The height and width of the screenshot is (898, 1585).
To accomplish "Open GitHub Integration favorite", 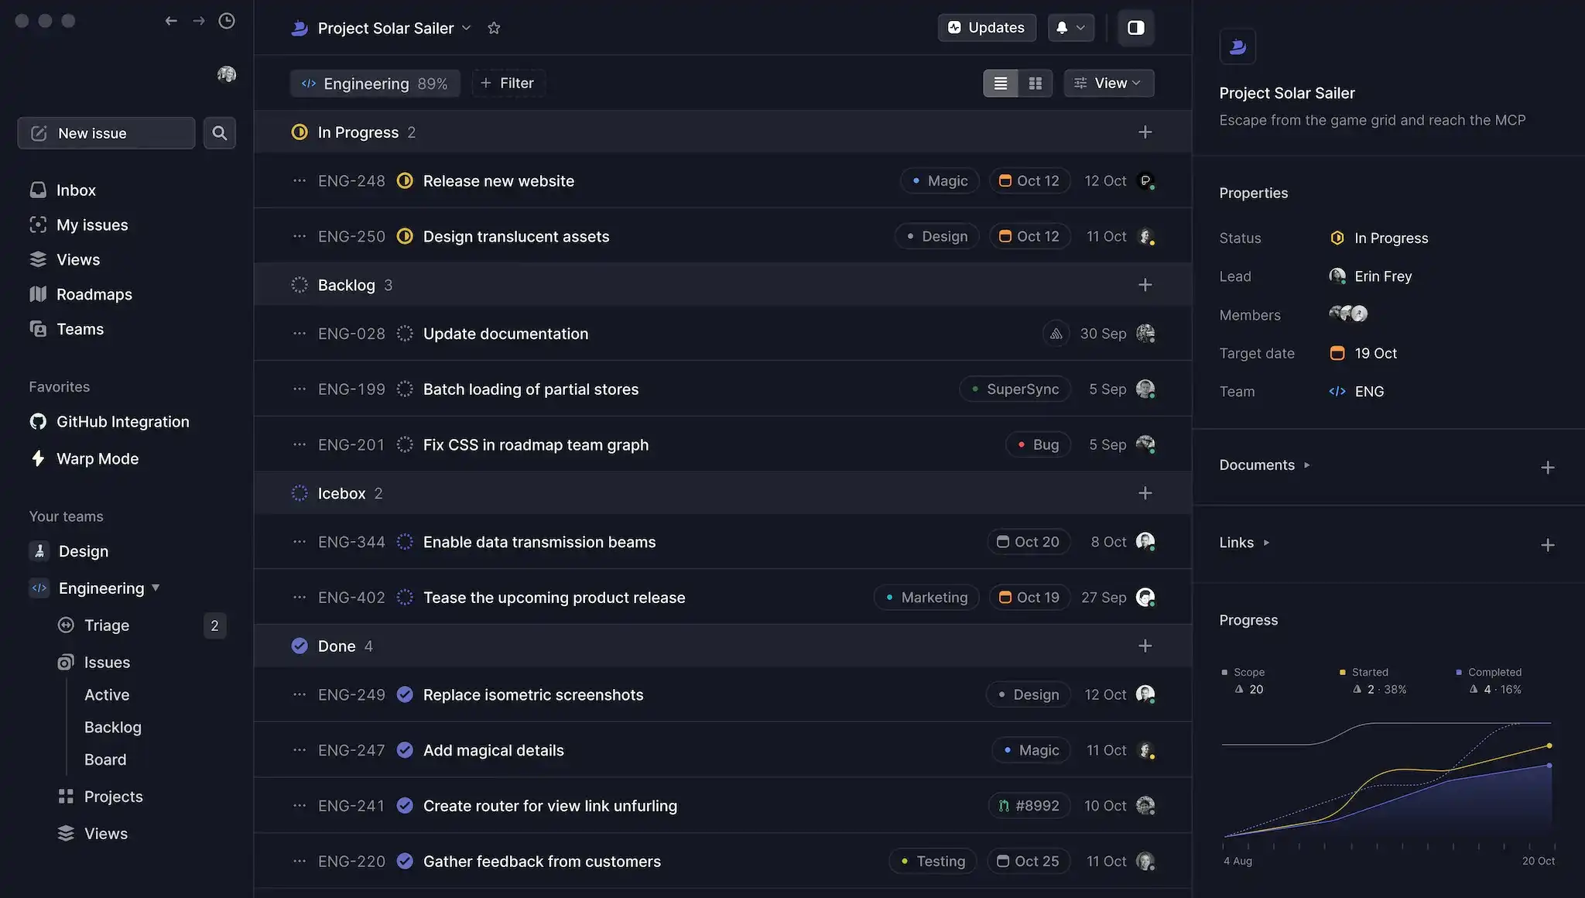I will [x=122, y=422].
